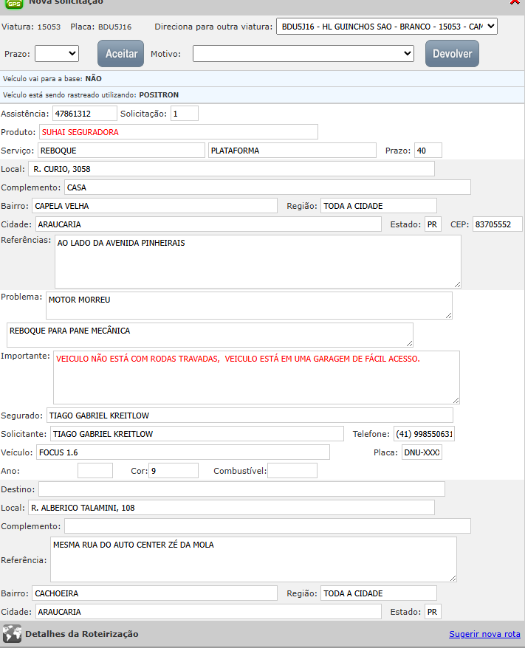Viewport: 525px width, 648px height.
Task: Click the rastreado utilizando POSITRON text
Action: tap(91, 95)
